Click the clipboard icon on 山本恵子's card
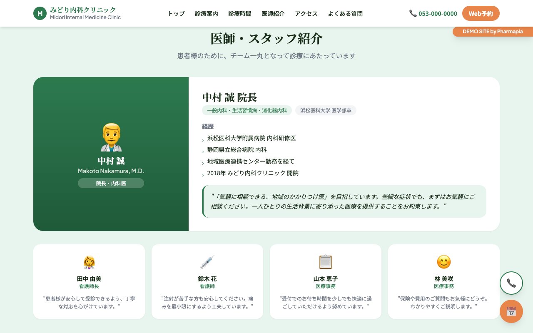533x333 pixels. point(325,262)
